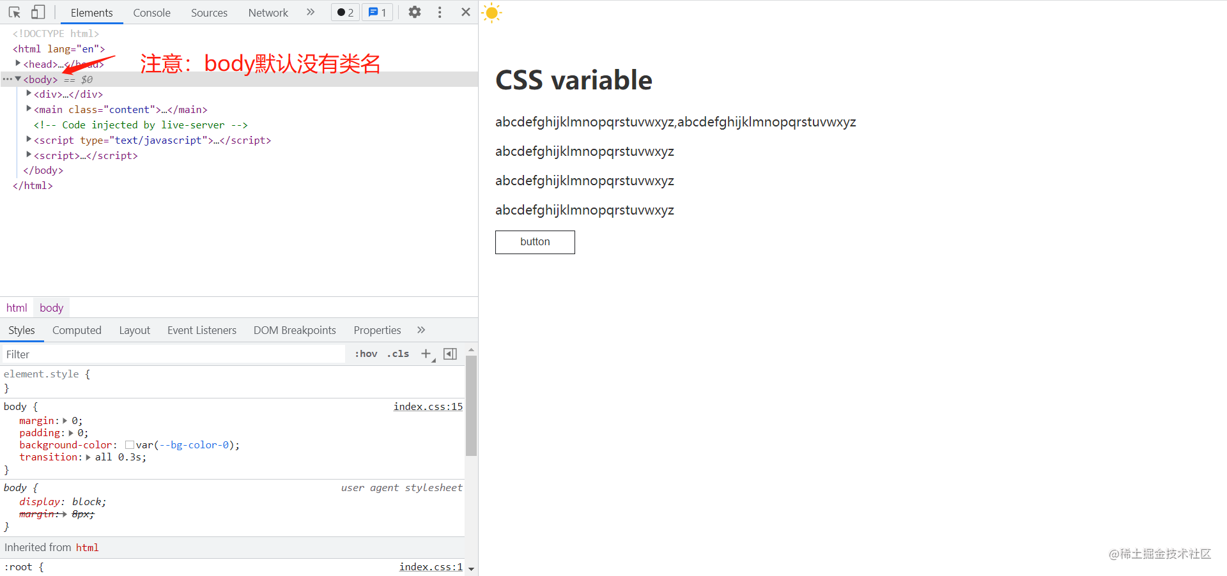Open the Layout sub-tab
This screenshot has width=1227, height=576.
134,330
